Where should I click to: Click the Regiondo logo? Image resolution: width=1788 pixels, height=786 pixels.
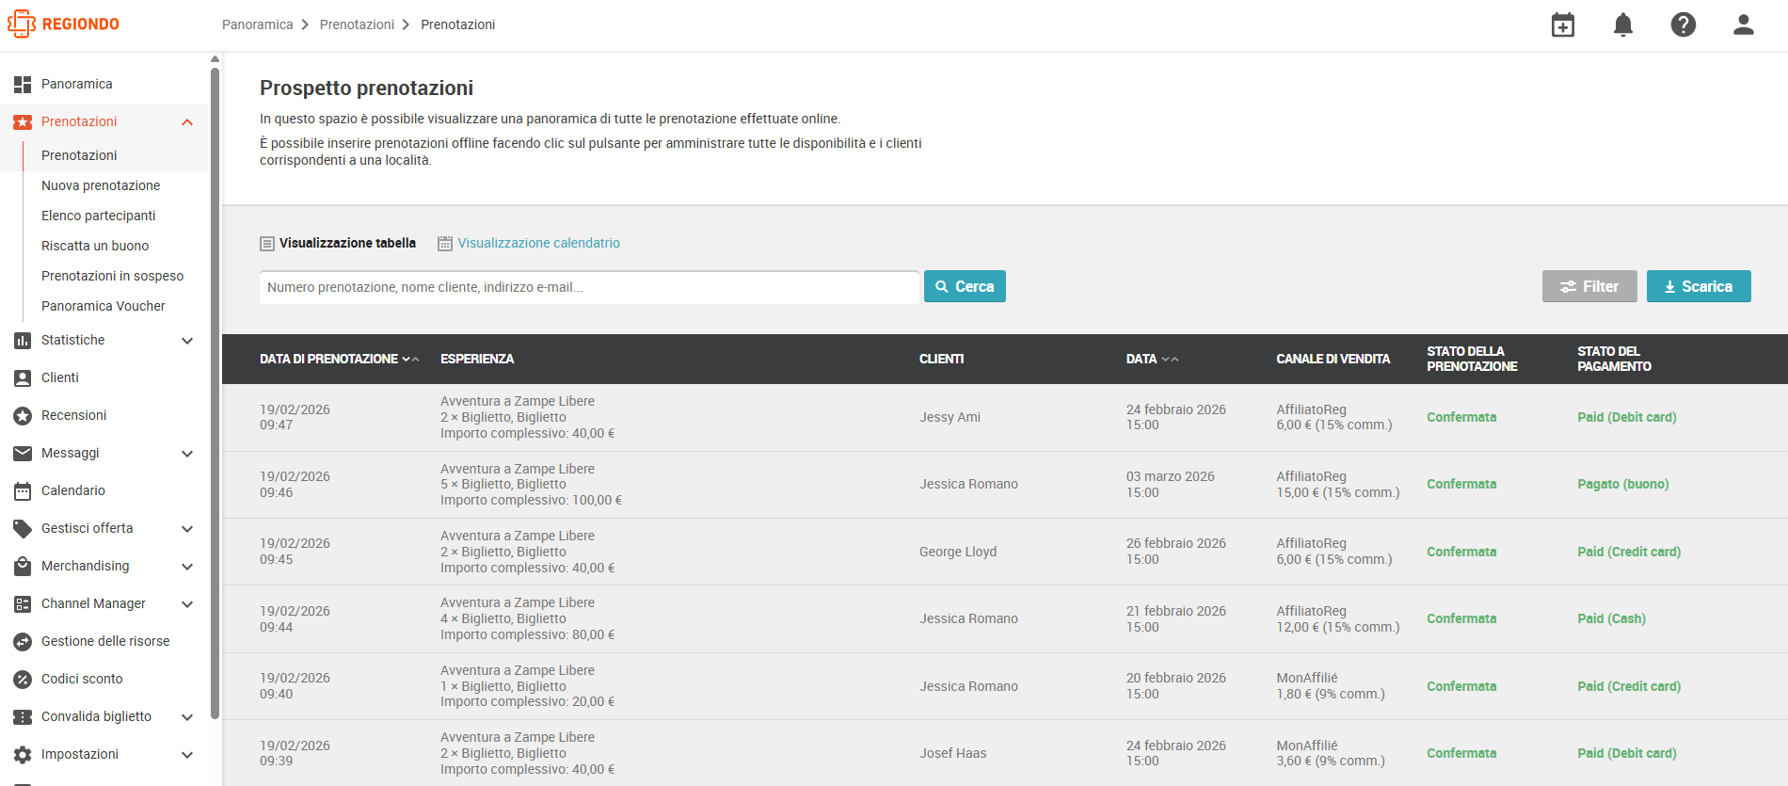click(63, 24)
